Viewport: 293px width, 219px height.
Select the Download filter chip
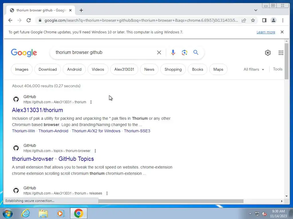(48, 69)
